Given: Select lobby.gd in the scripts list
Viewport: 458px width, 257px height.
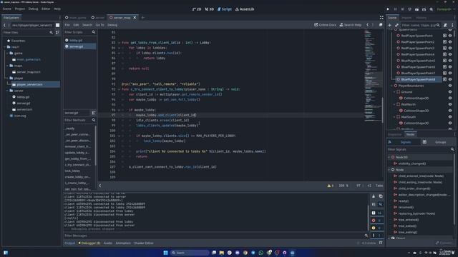Looking at the screenshot, I should click(x=79, y=40).
